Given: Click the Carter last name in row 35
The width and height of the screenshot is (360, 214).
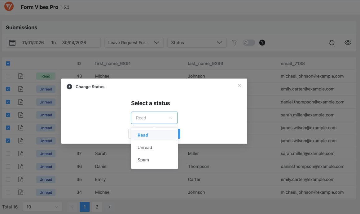Looking at the screenshot, I should (194, 179).
